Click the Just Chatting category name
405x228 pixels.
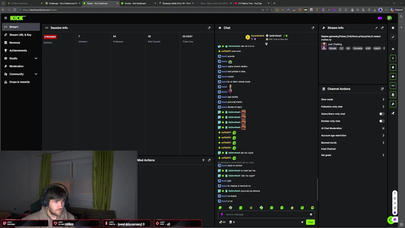335,44
